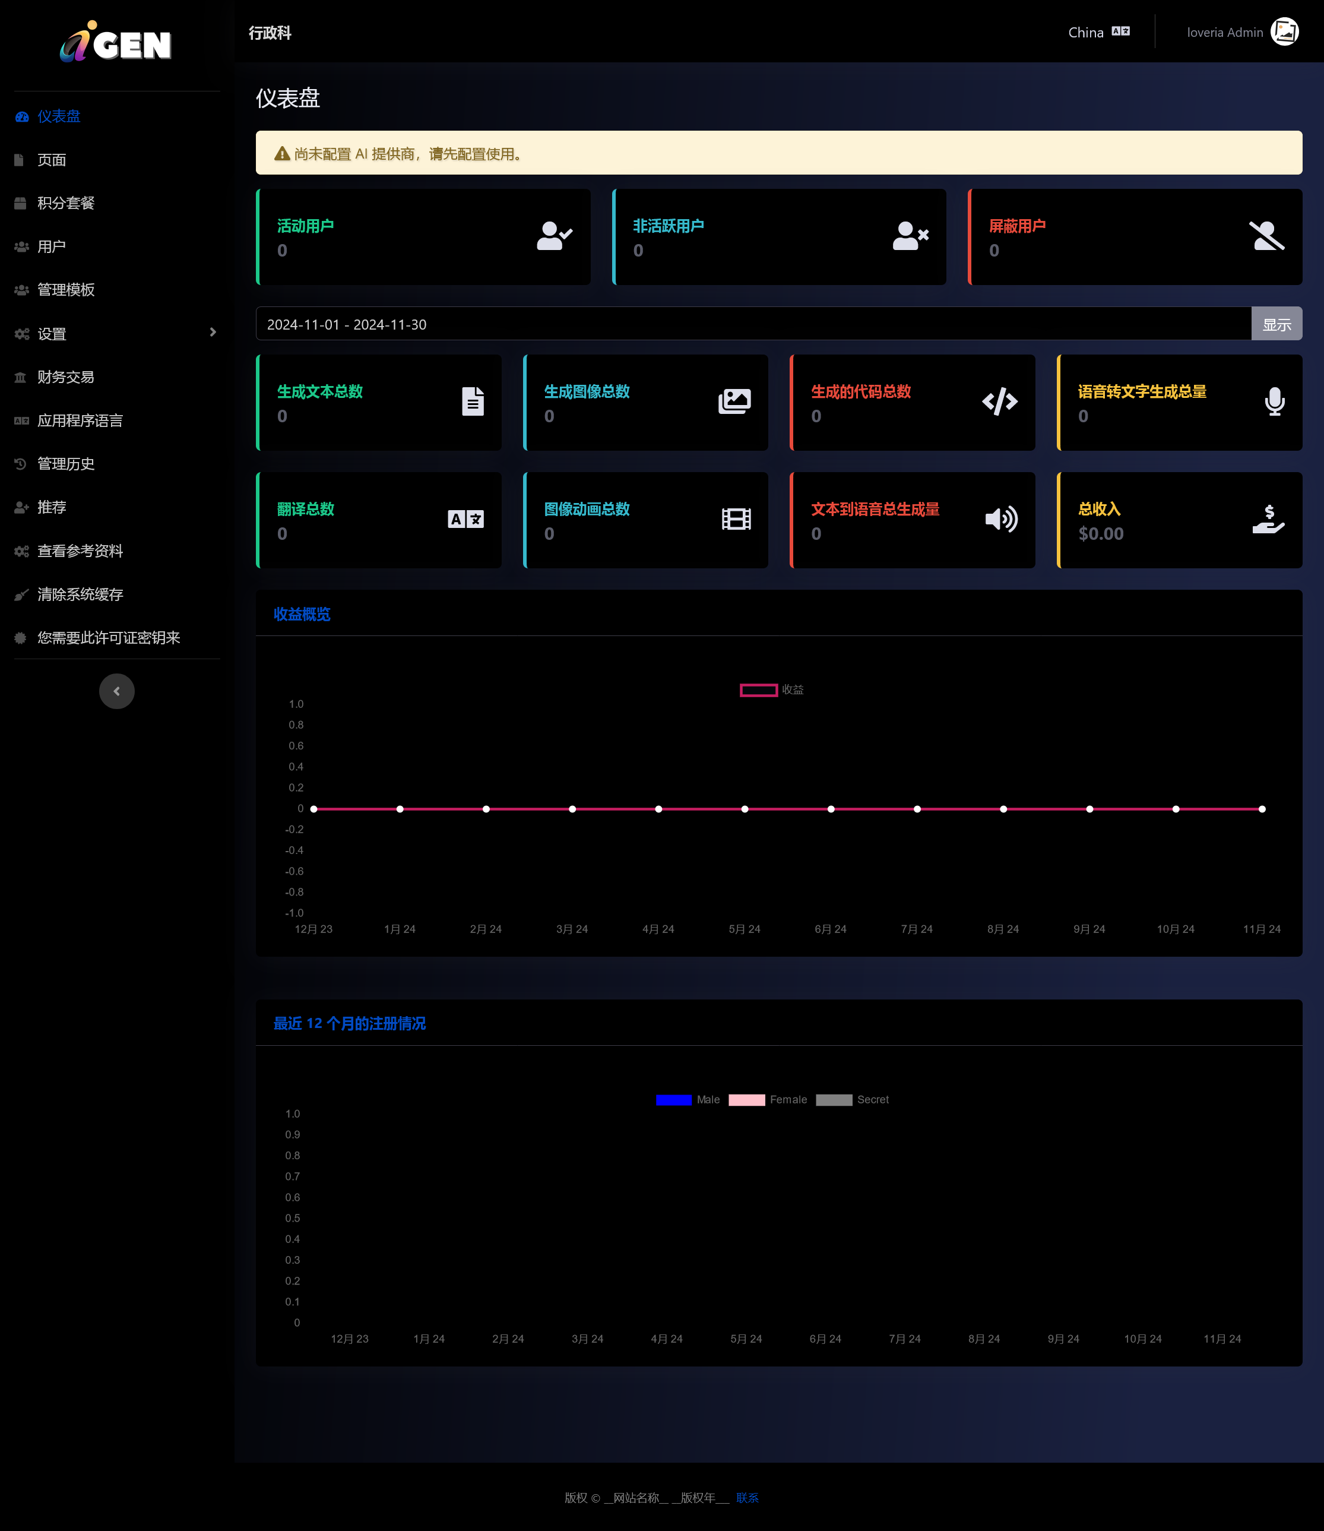Image resolution: width=1324 pixels, height=1531 pixels.
Task: Navigate to 财务交易 in the sidebar
Action: (x=64, y=377)
